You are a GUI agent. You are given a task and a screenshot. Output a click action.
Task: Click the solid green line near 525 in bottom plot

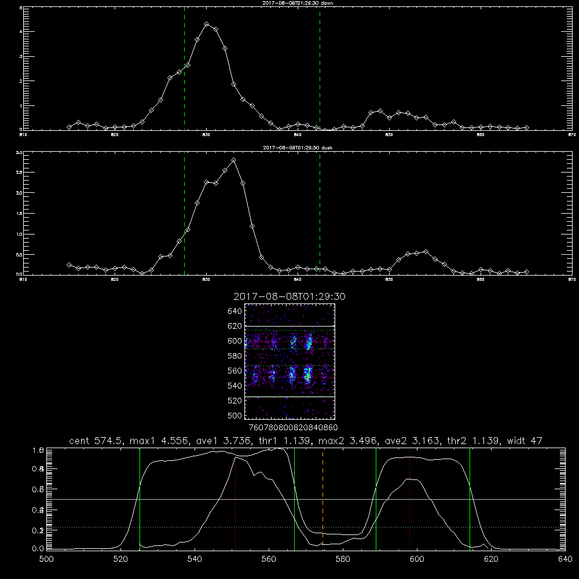[140, 499]
